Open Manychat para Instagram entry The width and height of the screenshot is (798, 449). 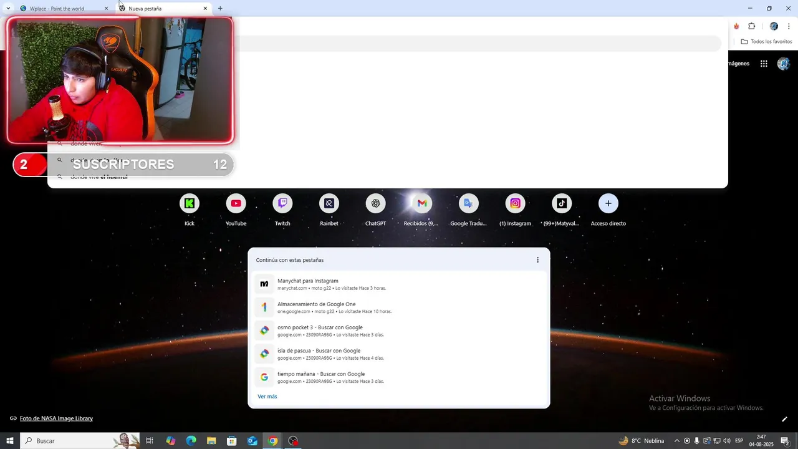[x=399, y=284]
